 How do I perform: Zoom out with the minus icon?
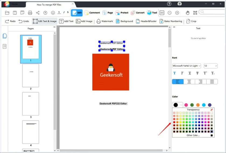pyautogui.click(x=169, y=13)
